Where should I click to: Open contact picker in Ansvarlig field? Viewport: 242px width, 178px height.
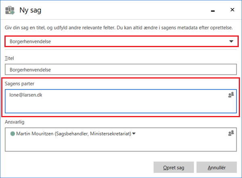[x=231, y=133]
